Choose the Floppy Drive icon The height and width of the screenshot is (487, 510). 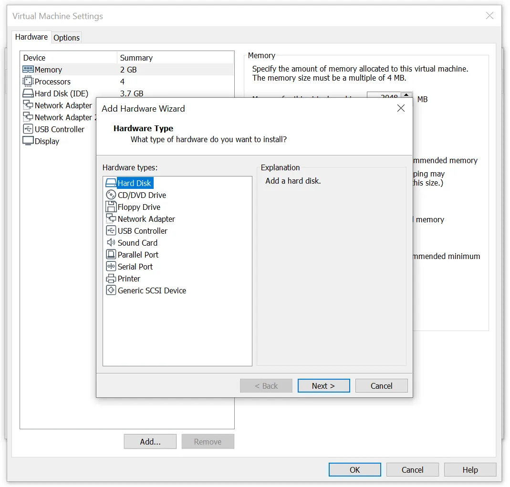[x=111, y=207]
